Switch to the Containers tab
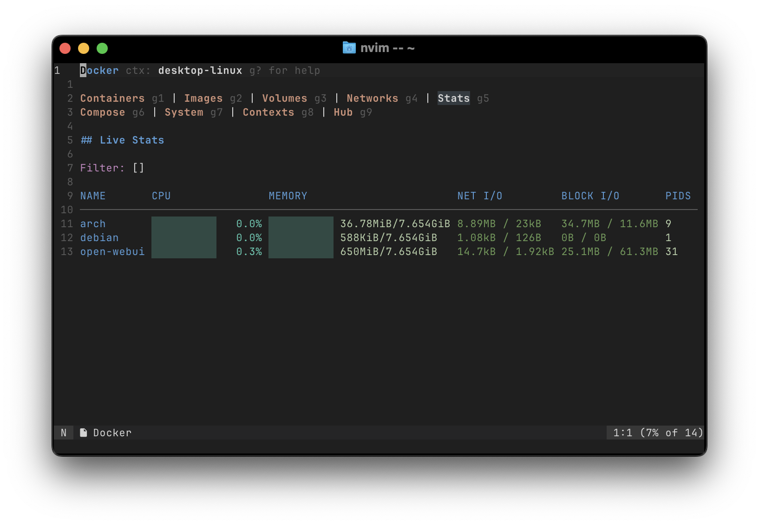This screenshot has width=759, height=525. pos(112,98)
